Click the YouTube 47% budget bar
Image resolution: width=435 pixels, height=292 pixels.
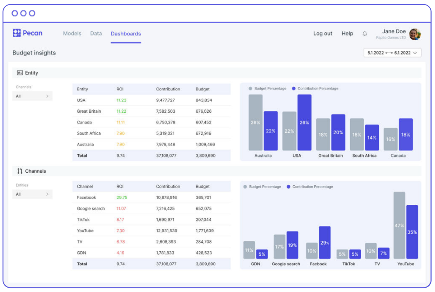(x=399, y=225)
